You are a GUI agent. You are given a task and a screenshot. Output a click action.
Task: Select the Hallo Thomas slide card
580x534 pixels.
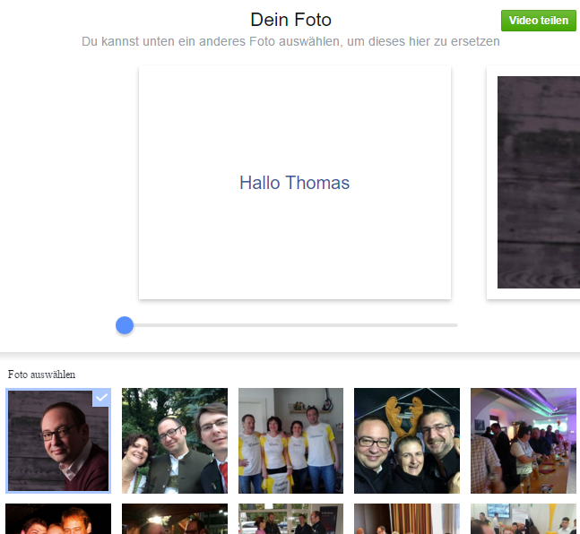pyautogui.click(x=294, y=183)
